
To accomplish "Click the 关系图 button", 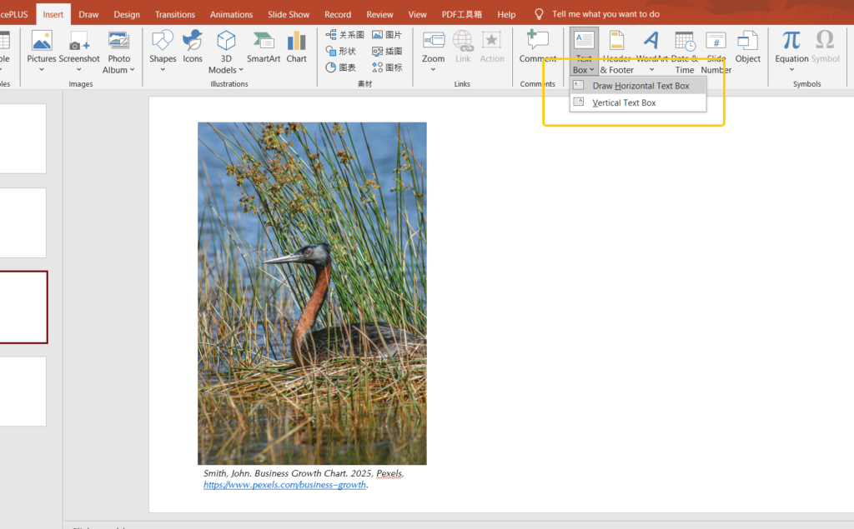I will 344,35.
